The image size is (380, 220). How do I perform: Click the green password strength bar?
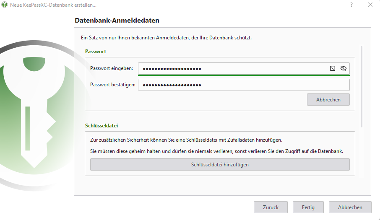(x=243, y=75)
